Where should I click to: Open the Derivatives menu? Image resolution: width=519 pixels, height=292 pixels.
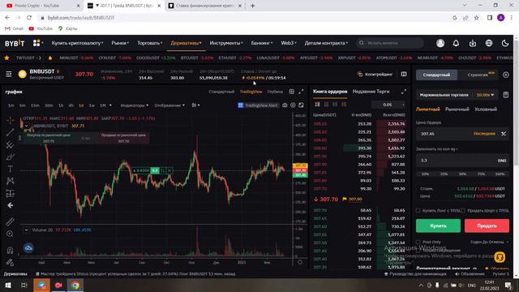point(186,43)
